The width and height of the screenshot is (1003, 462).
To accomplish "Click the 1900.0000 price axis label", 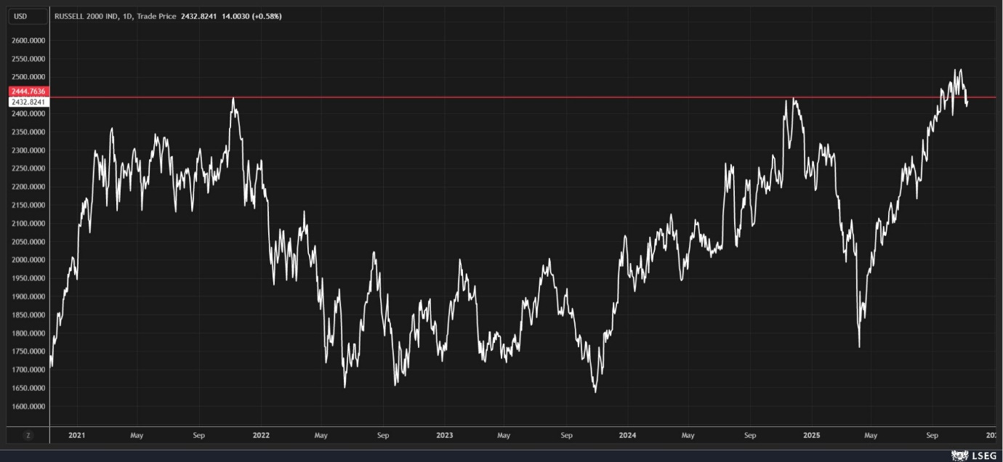I will [29, 296].
